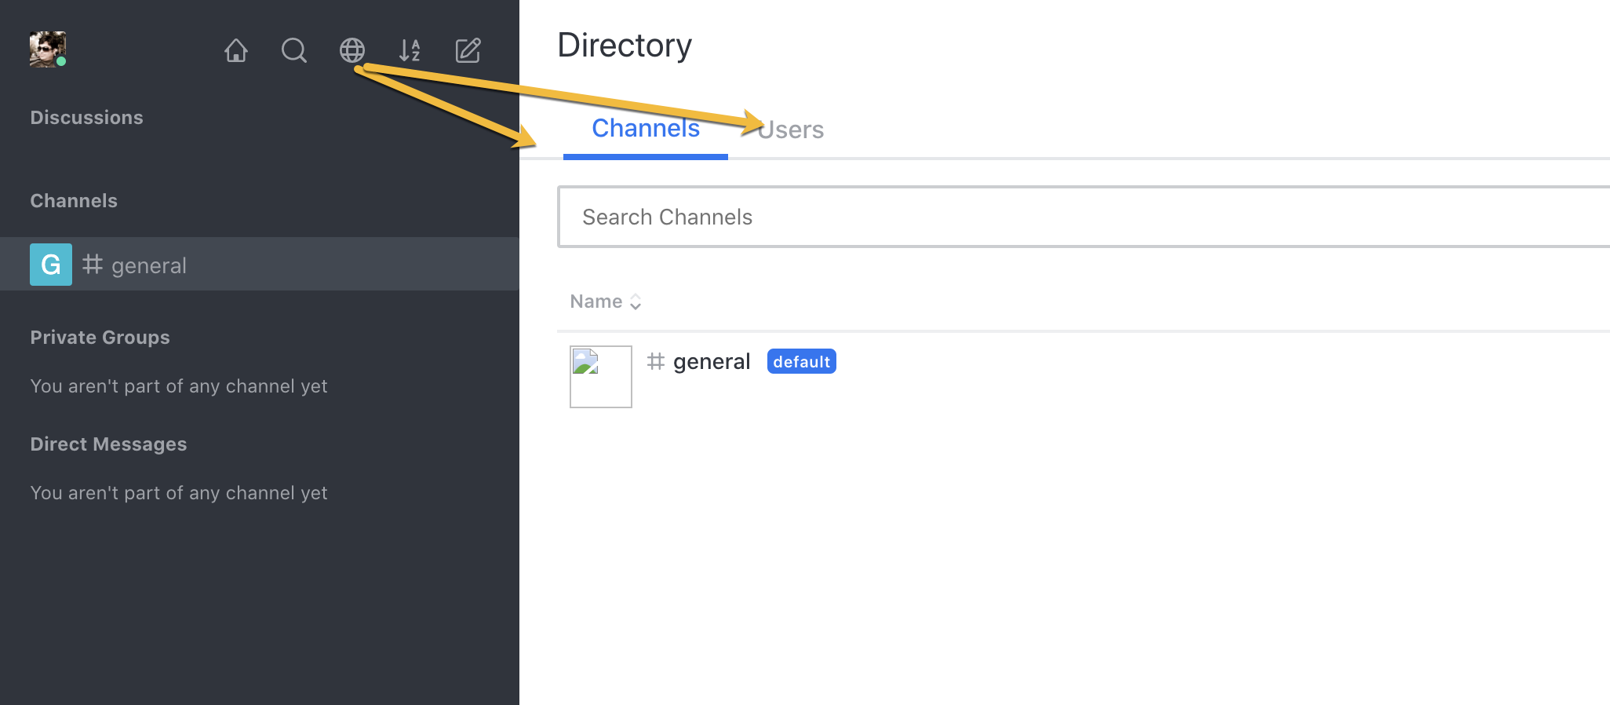This screenshot has height=705, width=1610.
Task: Click the hash icon in directory row
Action: click(656, 361)
